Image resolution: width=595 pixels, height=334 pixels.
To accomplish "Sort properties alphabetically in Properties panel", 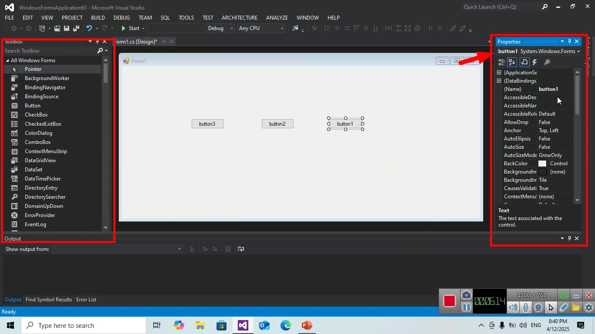I will tap(512, 62).
